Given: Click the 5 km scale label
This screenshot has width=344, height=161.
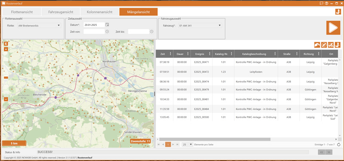Looking at the screenshot, I should (x=14, y=143).
